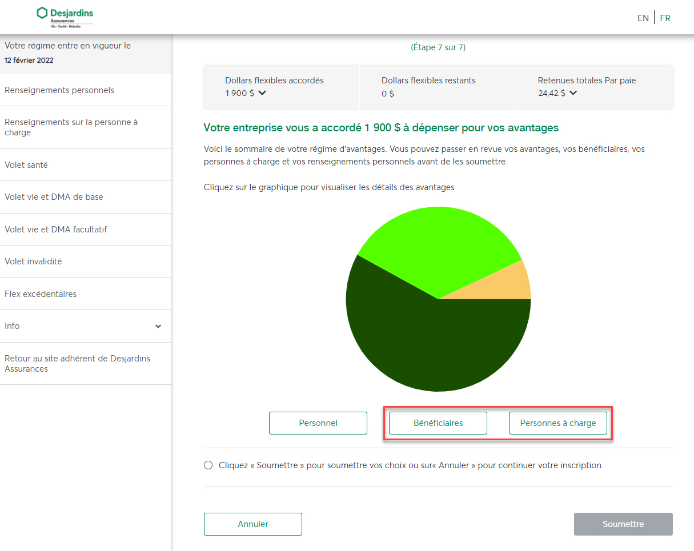
Task: Open Flex excédentaires section
Action: pos(86,294)
